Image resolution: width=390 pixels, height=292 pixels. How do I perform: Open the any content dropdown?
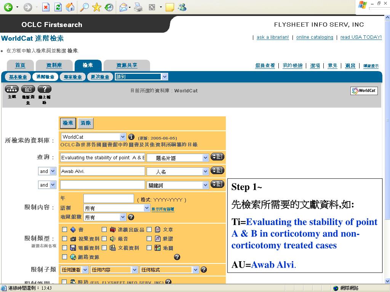[x=114, y=270]
